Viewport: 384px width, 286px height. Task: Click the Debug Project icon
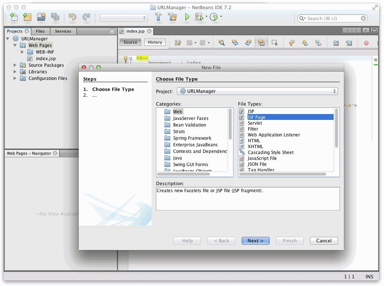199,17
